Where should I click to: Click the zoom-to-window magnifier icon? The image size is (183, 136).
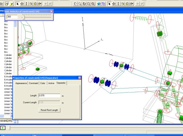(x=89, y=4)
